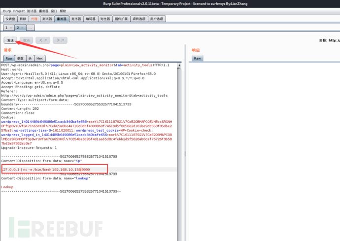Viewport: 340px width, 241px height.
Task: Go back to previous request with < button
Action: (x=41, y=40)
